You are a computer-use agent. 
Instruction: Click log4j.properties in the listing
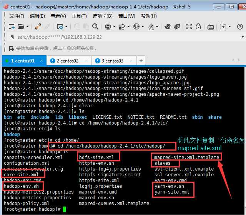101,186
